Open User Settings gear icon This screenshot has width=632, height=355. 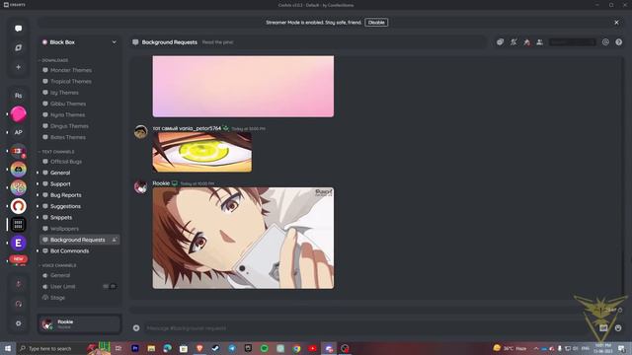18,323
